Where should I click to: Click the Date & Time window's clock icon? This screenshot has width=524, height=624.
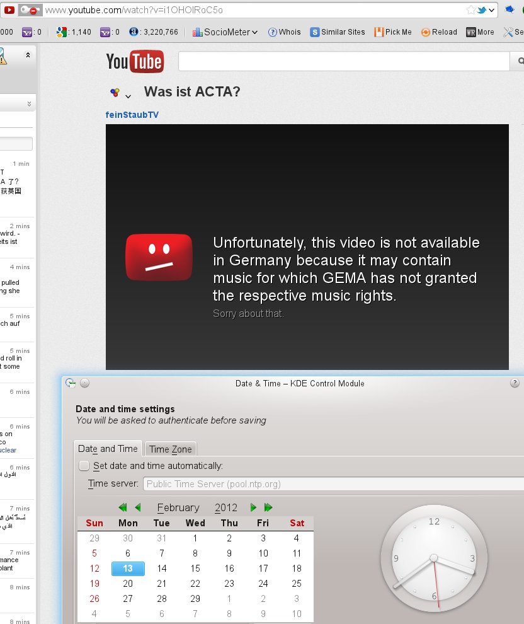[x=71, y=383]
